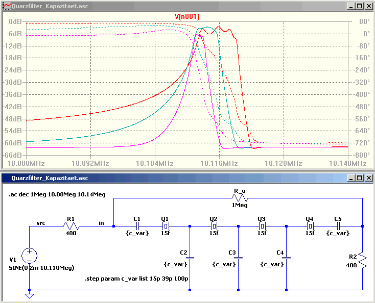This screenshot has height=303, width=375.
Task: Click the 10.116MHz frequency axis label
Action: (219, 163)
